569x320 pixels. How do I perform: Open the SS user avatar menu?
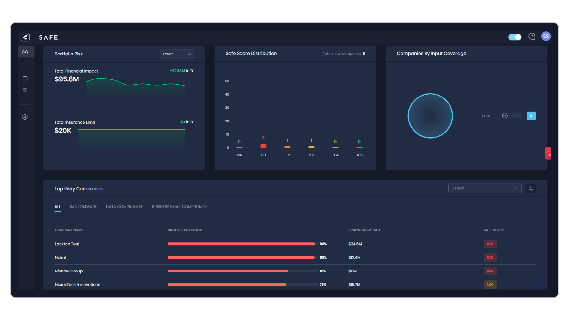coord(546,36)
